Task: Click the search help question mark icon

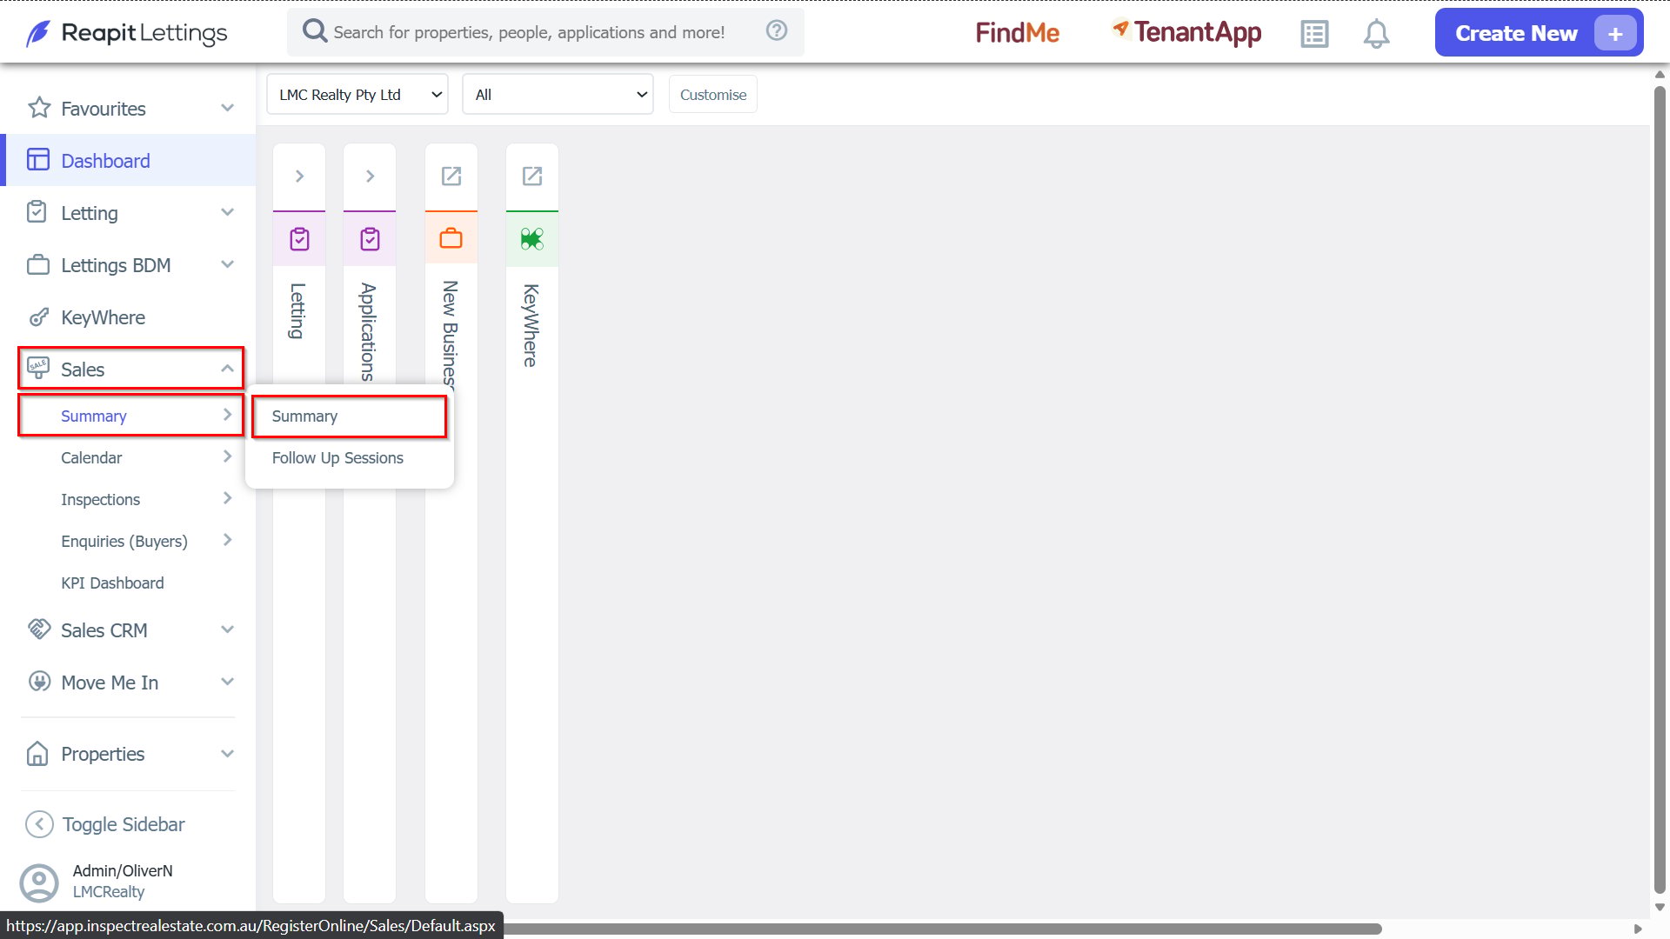Action: (x=777, y=30)
